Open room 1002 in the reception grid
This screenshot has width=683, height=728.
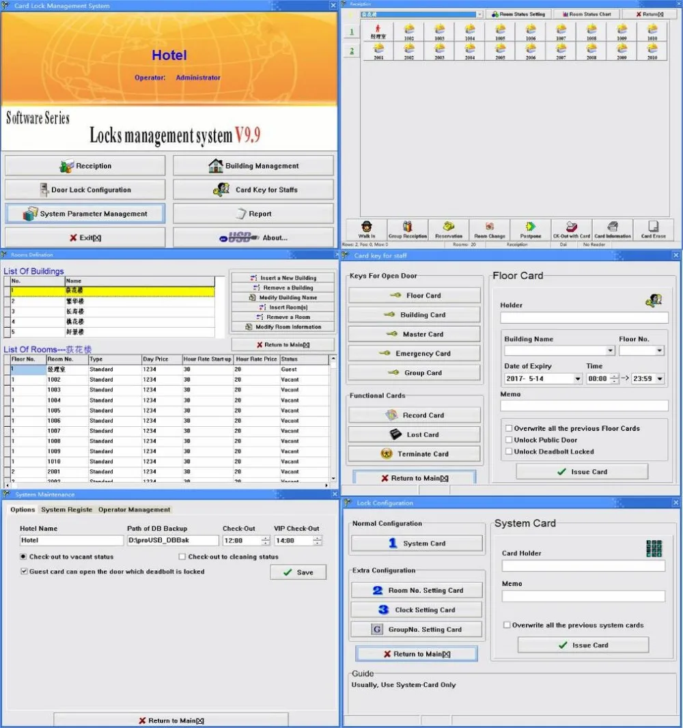tap(410, 30)
